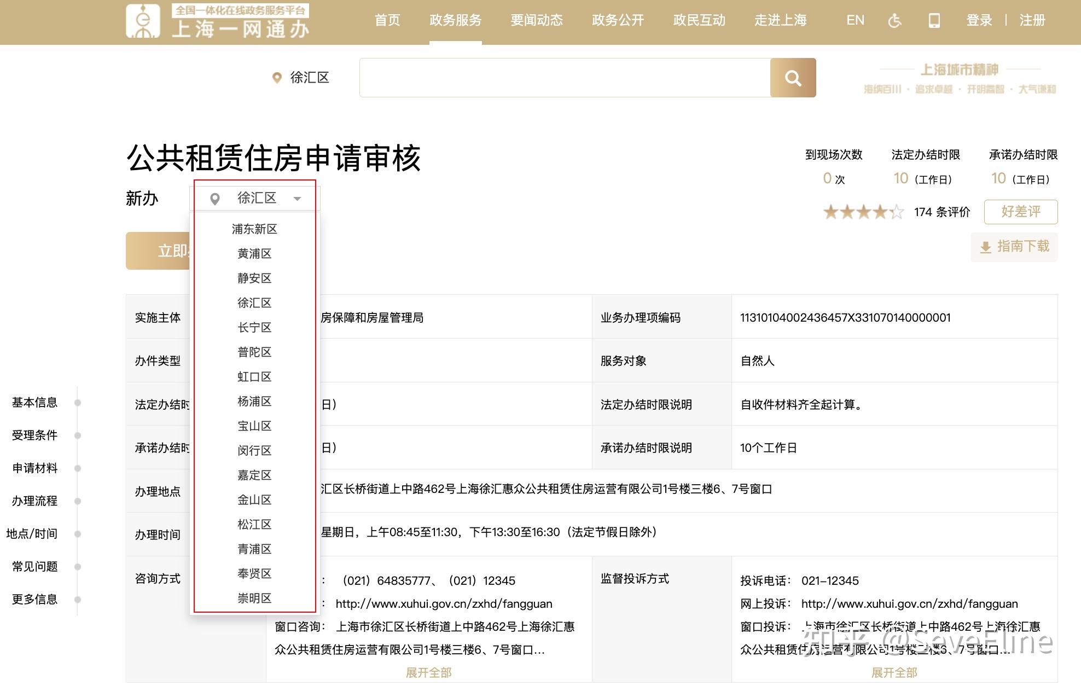Viewport: 1081px width, 686px height.
Task: Select 普陀区 from the district list
Action: point(254,352)
